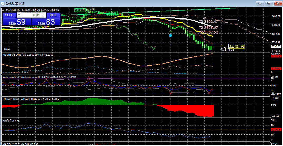Click the vertex-mod-3-01-alerts-arrows-mtf indicator label
The width and height of the screenshot is (283, 146).
click(39, 77)
